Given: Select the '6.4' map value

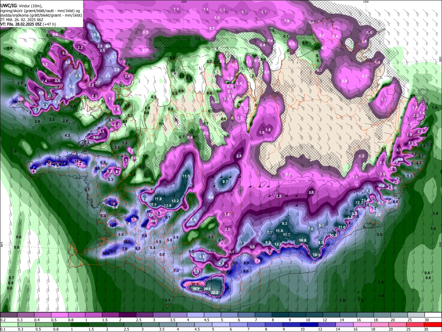Looking at the screenshot, I should 193,220.
